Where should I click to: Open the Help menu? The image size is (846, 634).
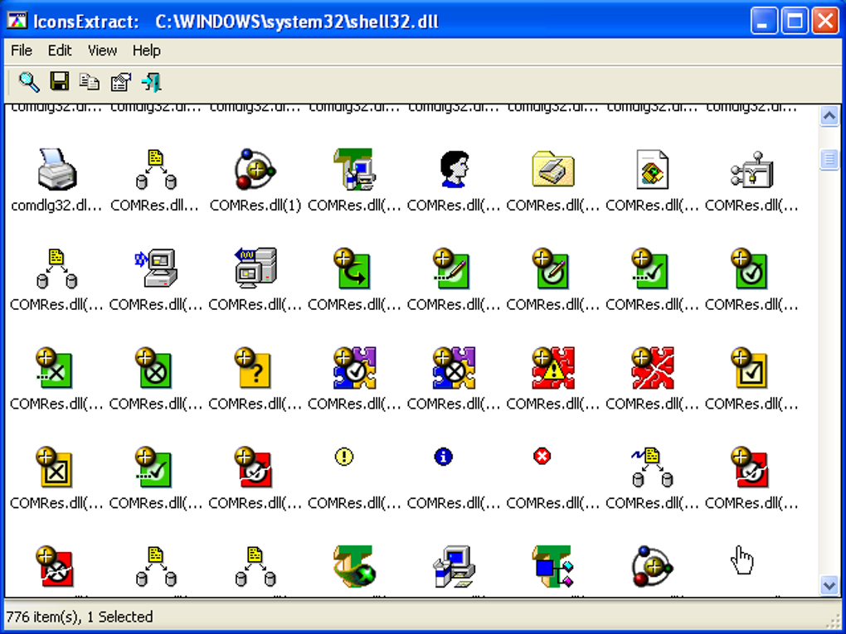pos(147,51)
